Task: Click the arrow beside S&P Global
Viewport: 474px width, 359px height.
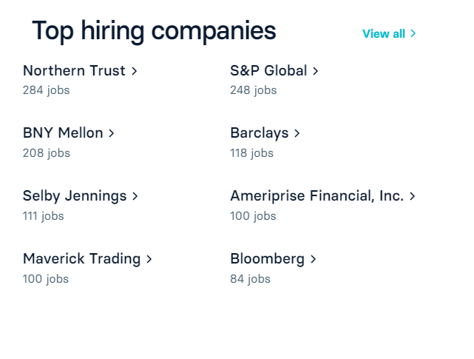Action: 316,71
